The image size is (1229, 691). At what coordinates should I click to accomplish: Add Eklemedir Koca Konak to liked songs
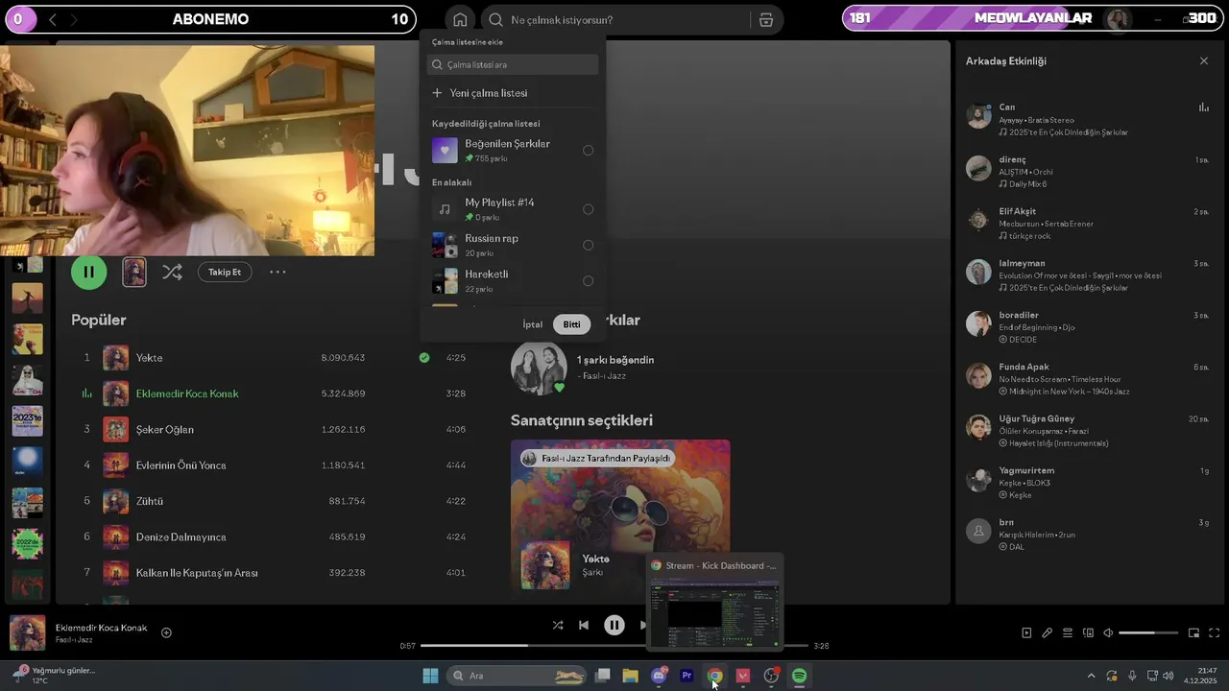coord(166,632)
